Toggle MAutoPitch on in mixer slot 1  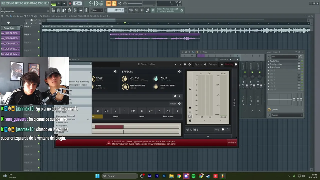[302, 61]
